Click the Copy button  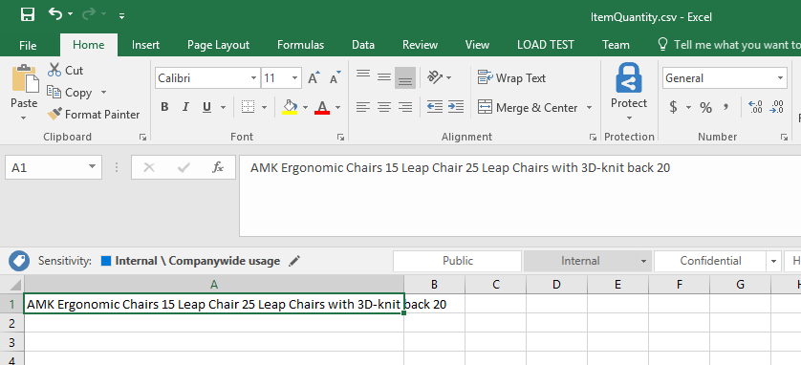click(70, 93)
